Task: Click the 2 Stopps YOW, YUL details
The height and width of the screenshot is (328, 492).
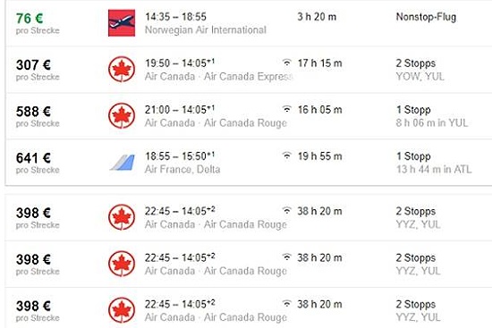Action: pyautogui.click(x=420, y=70)
